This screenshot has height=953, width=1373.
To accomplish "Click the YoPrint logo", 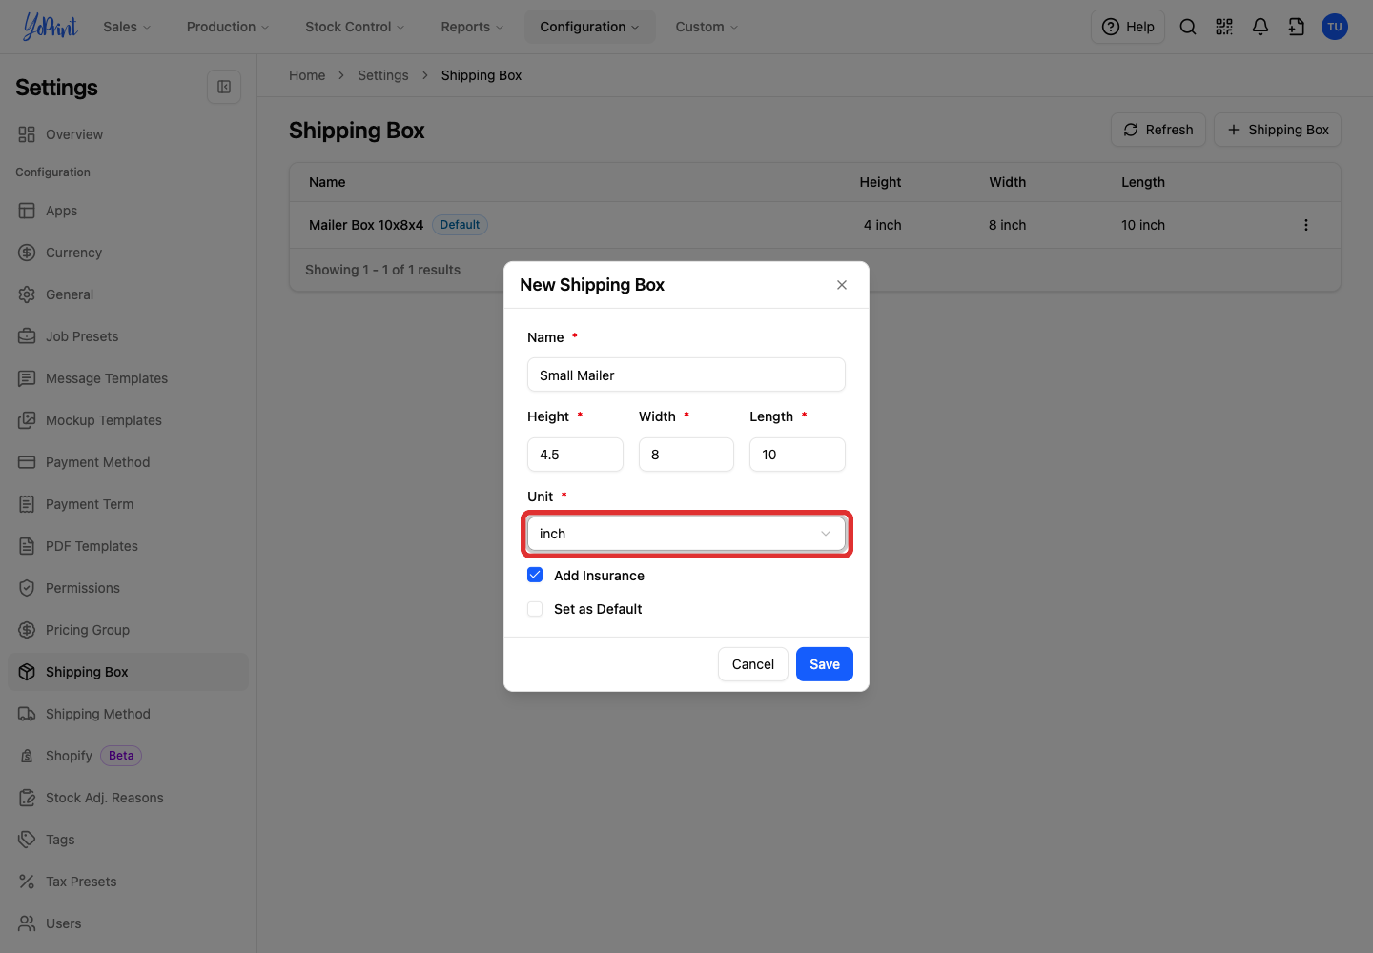I will click(50, 27).
